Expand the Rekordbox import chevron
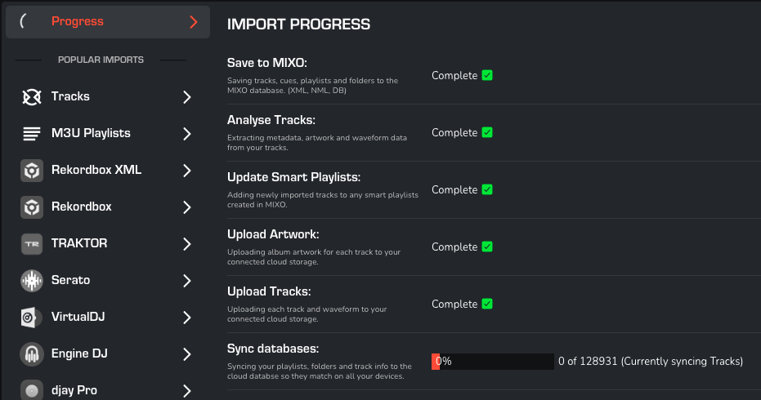761x400 pixels. click(x=187, y=207)
